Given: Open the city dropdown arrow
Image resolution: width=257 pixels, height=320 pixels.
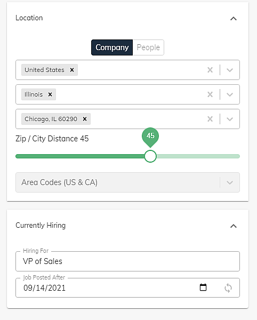Looking at the screenshot, I should tap(230, 119).
